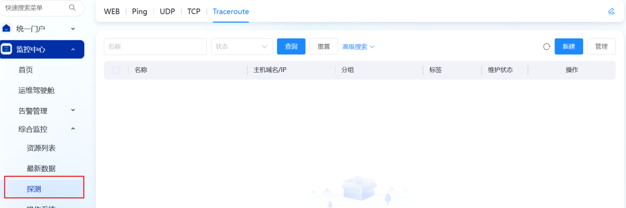Focus the 名称 search input field
626x208 pixels.
pos(155,47)
